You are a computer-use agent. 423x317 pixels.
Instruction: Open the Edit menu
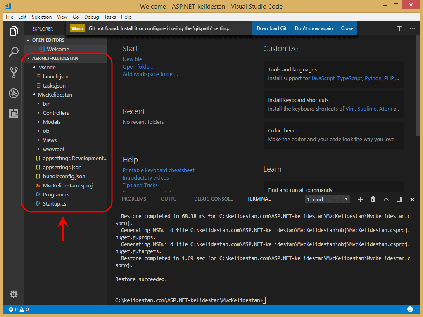22,17
